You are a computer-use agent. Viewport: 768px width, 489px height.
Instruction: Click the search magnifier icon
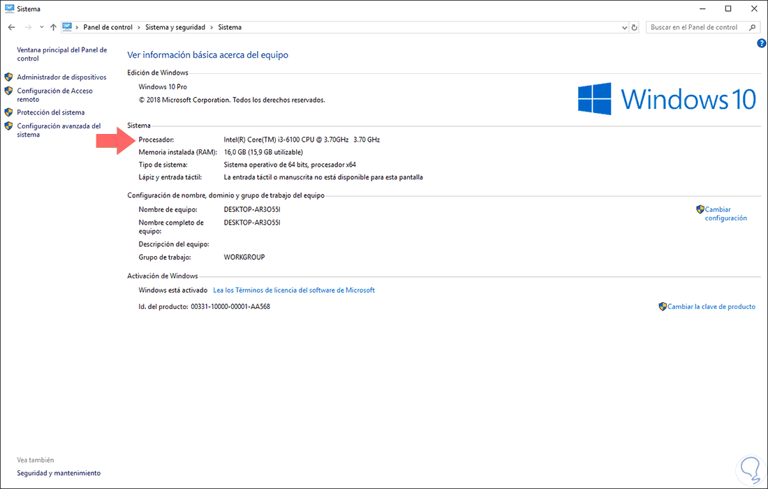753,27
